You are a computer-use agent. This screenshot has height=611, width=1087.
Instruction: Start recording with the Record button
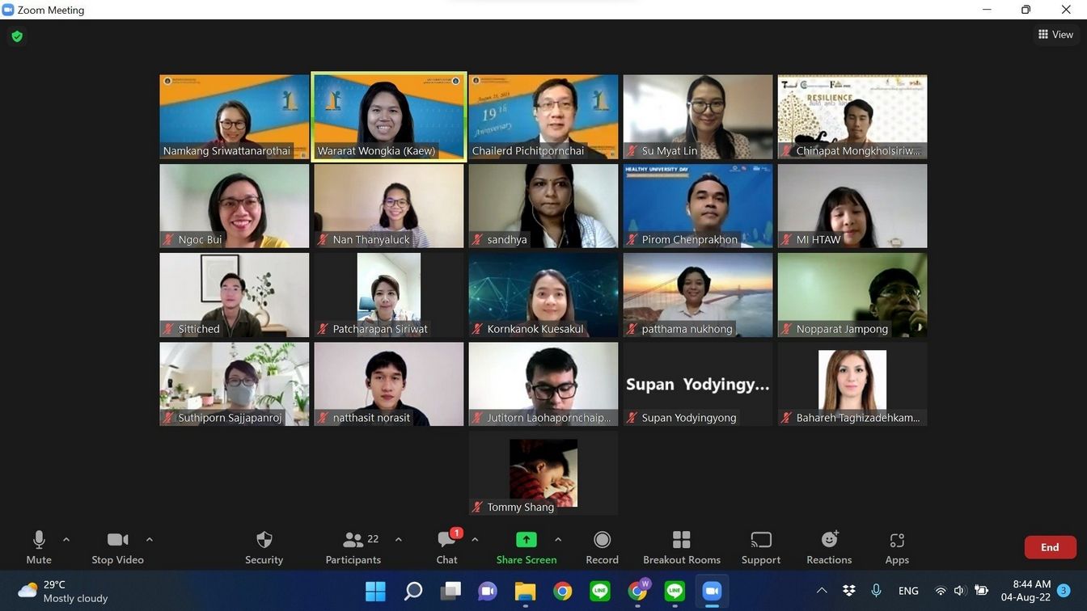tap(602, 547)
